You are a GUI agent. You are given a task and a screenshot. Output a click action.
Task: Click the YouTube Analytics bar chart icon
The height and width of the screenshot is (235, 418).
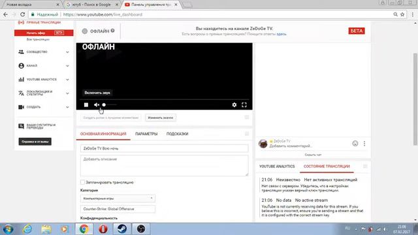click(21, 80)
